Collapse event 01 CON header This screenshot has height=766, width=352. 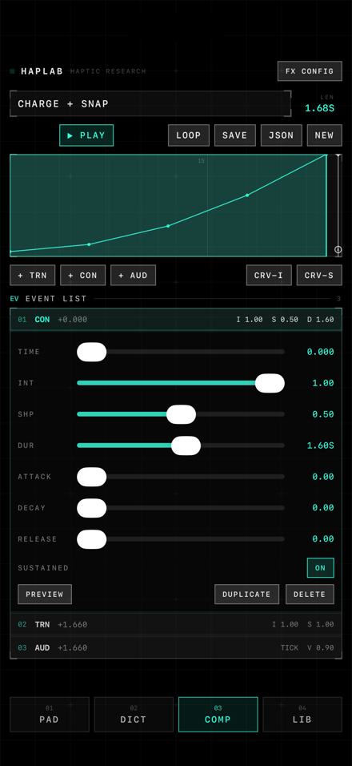click(x=176, y=320)
